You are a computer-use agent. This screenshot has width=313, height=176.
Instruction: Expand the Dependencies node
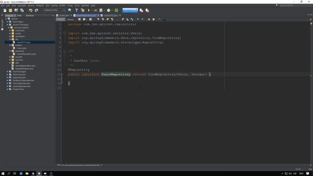click(x=8, y=77)
